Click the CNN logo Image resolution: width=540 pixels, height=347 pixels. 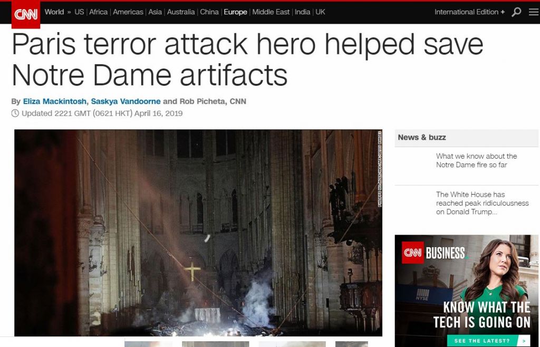point(26,14)
